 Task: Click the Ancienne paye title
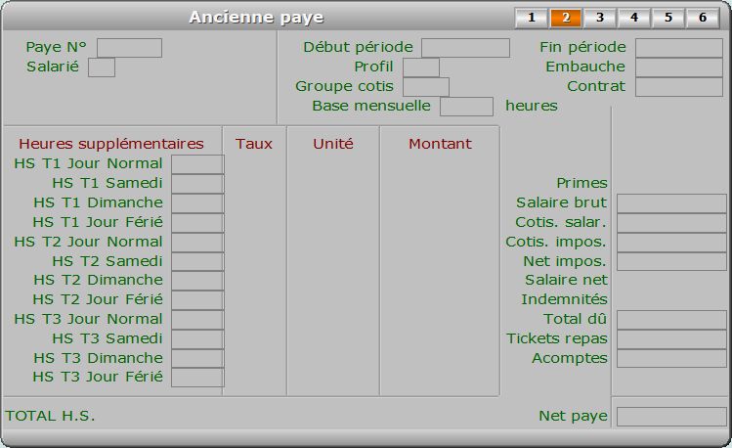256,18
